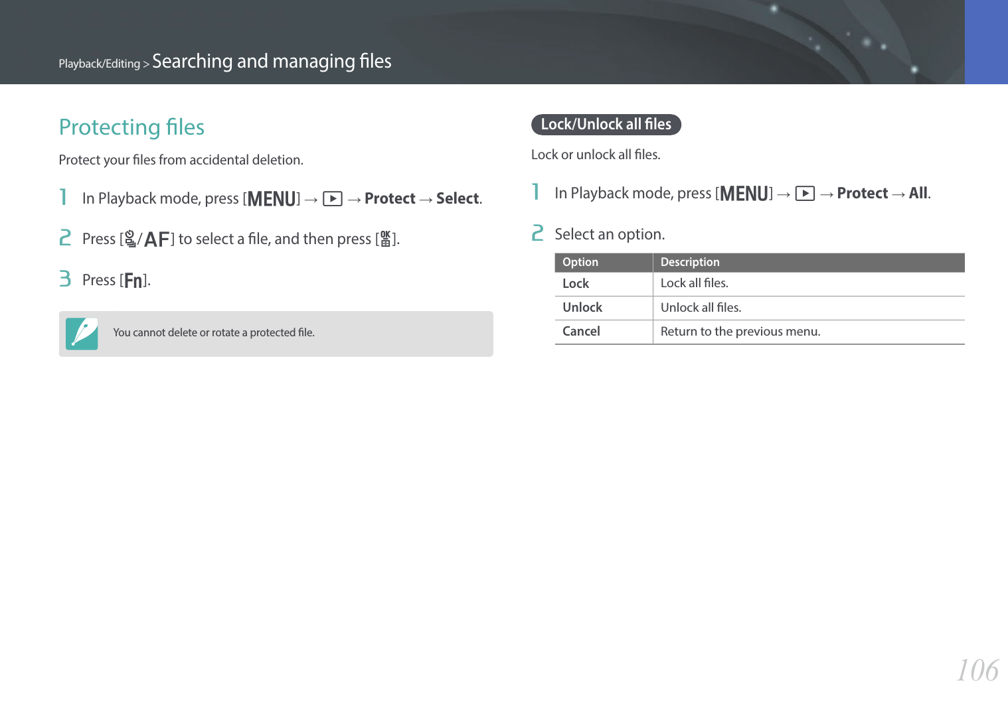The image size is (1008, 713).
Task: Click the page number 106
Action: [x=977, y=671]
